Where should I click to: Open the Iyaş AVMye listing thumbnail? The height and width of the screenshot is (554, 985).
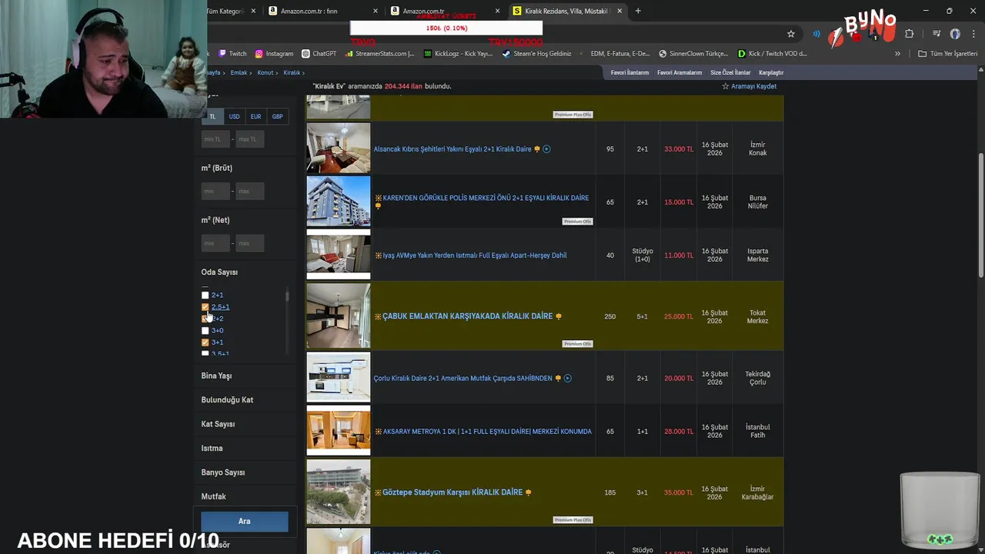(339, 255)
